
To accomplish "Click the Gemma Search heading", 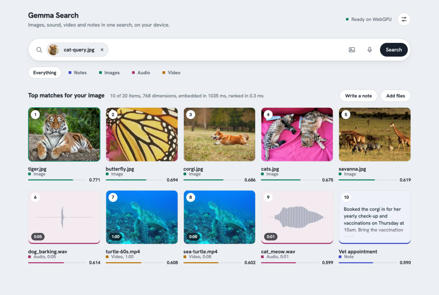I will coord(53,16).
